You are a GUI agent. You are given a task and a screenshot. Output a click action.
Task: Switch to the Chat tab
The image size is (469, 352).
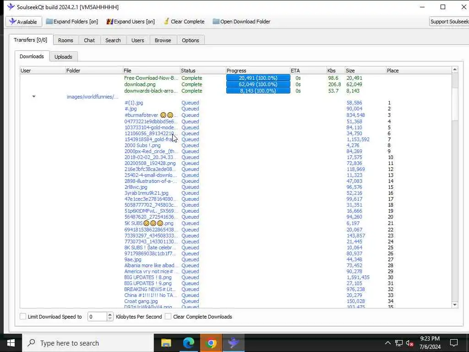coord(89,40)
